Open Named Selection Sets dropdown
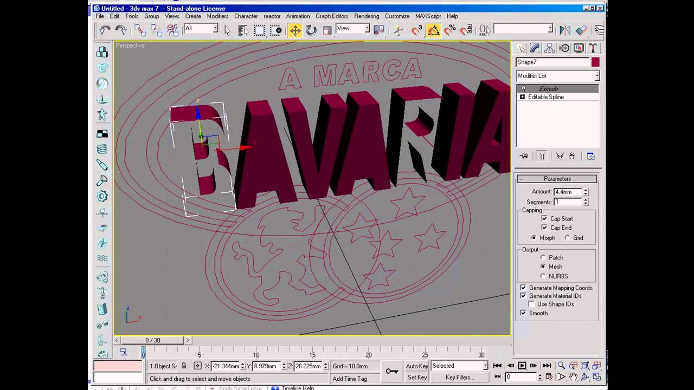Image resolution: width=694 pixels, height=390 pixels. click(x=523, y=29)
